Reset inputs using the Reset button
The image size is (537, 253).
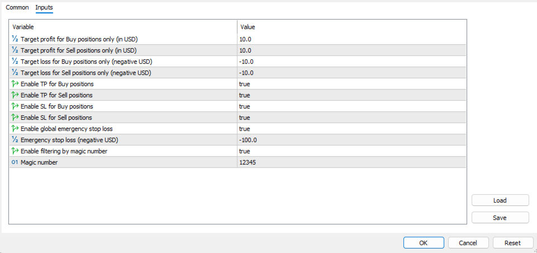tap(512, 243)
